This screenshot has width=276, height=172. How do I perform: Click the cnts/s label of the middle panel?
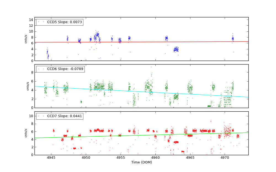[28, 86]
